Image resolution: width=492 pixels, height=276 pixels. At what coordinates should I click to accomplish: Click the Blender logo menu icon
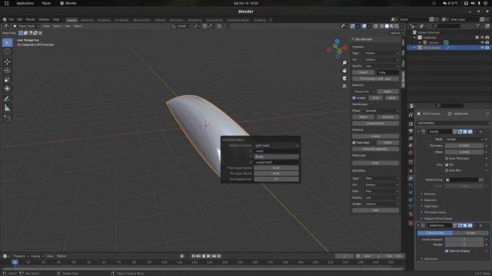click(x=5, y=20)
